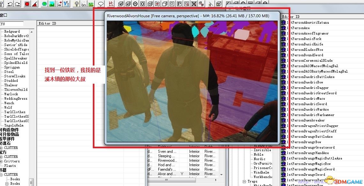The height and width of the screenshot is (186, 364).
Task: Click the nested square toolbar icon
Action: [x=172, y=4]
